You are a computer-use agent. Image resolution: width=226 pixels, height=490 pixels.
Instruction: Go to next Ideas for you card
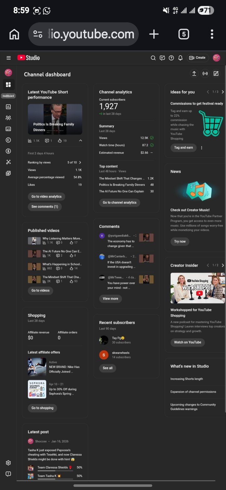pyautogui.click(x=223, y=92)
